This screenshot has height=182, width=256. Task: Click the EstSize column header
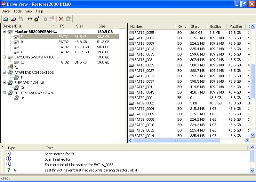pyautogui.click(x=217, y=27)
